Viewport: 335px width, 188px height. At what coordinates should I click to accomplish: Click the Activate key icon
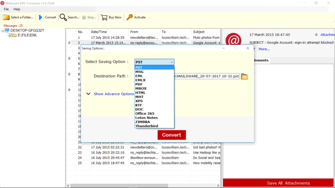[130, 17]
